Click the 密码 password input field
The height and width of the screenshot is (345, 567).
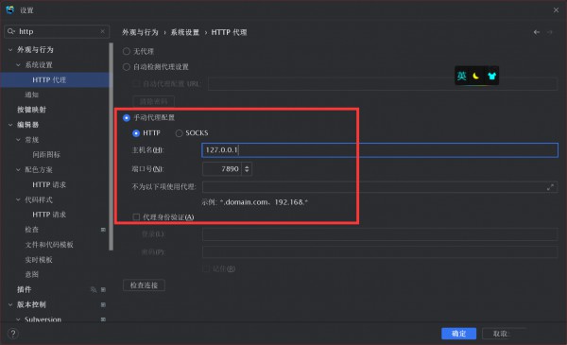[380, 252]
